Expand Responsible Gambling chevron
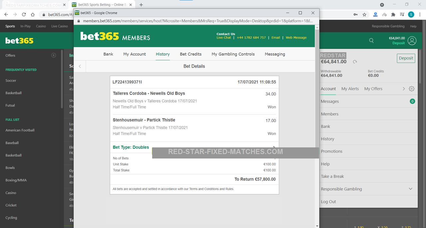This screenshot has height=228, width=426. [x=411, y=189]
